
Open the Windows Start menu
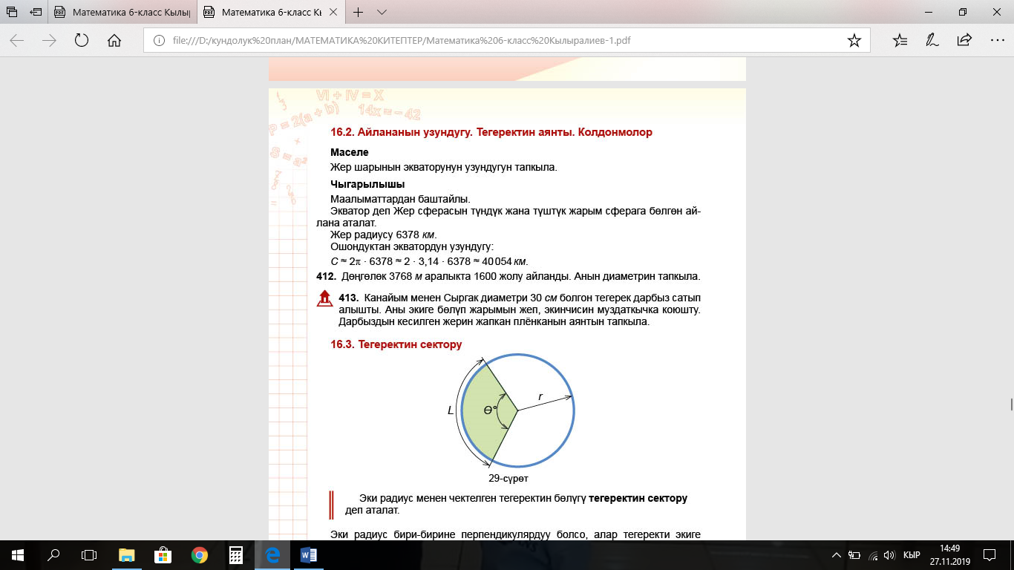17,554
